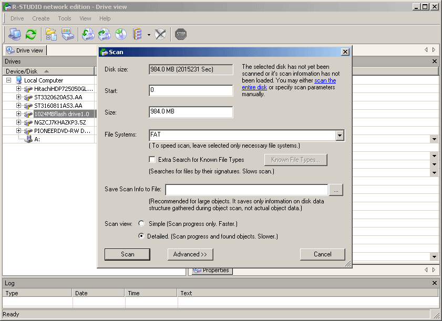Click the ST3160811AS drive icon

28,106
